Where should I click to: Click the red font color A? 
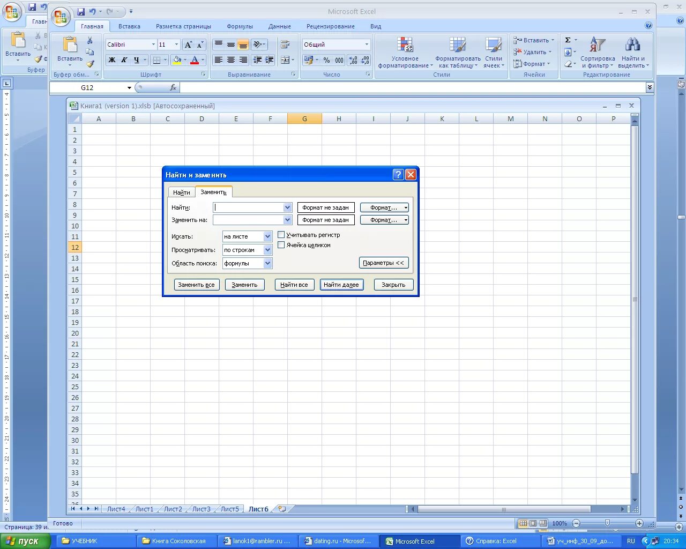[195, 60]
